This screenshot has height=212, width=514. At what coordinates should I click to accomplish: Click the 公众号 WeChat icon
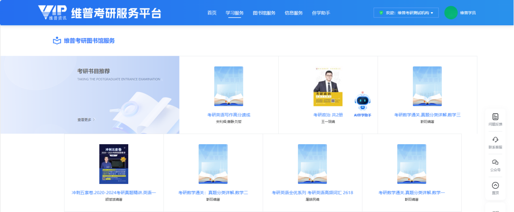(x=495, y=162)
